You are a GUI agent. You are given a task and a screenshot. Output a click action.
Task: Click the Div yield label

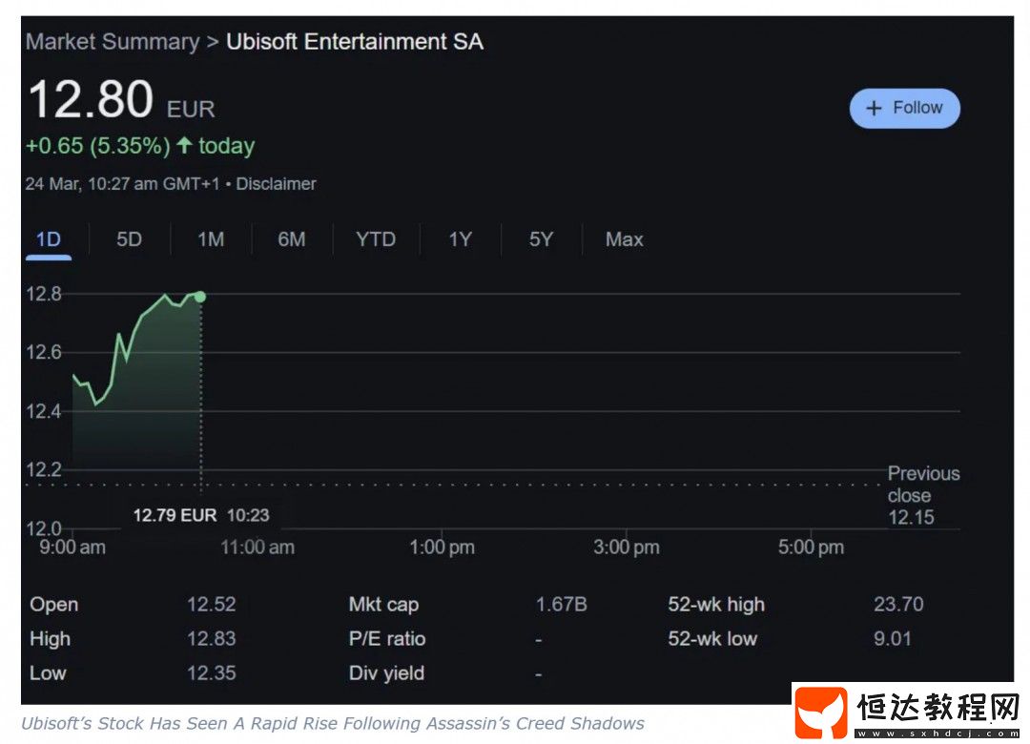click(386, 673)
